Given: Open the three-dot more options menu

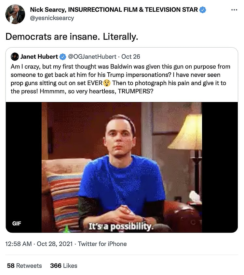Looking at the screenshot, I should click(x=234, y=10).
